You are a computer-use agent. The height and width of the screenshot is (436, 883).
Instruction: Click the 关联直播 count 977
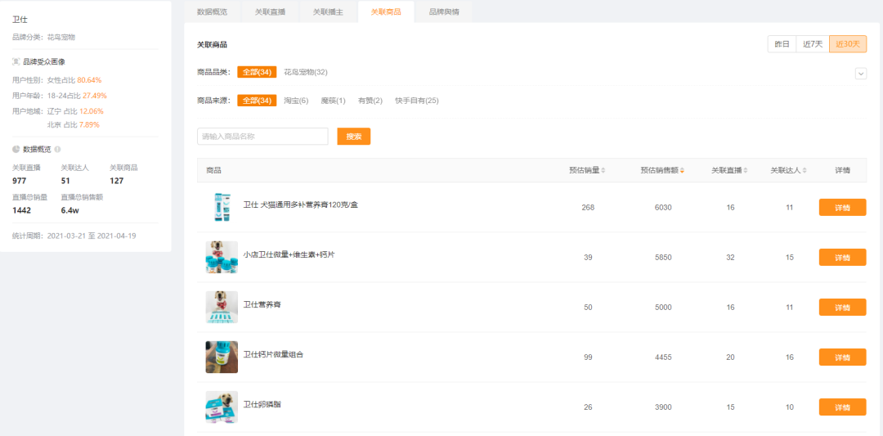coord(19,182)
